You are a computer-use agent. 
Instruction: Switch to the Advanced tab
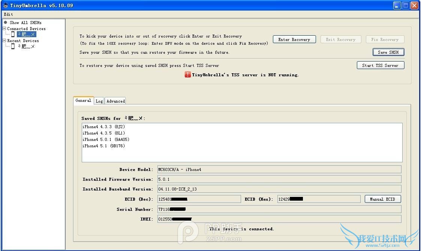point(115,101)
